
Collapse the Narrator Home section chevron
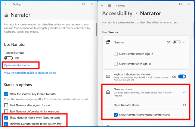[x=184, y=92]
